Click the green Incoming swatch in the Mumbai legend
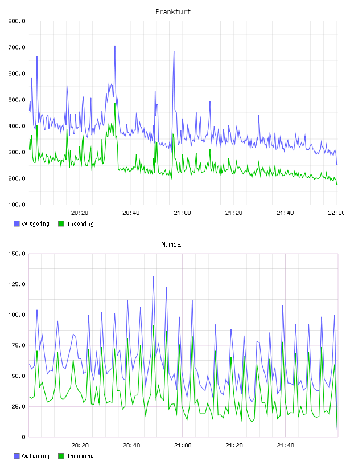The width and height of the screenshot is (346, 465). [x=61, y=456]
